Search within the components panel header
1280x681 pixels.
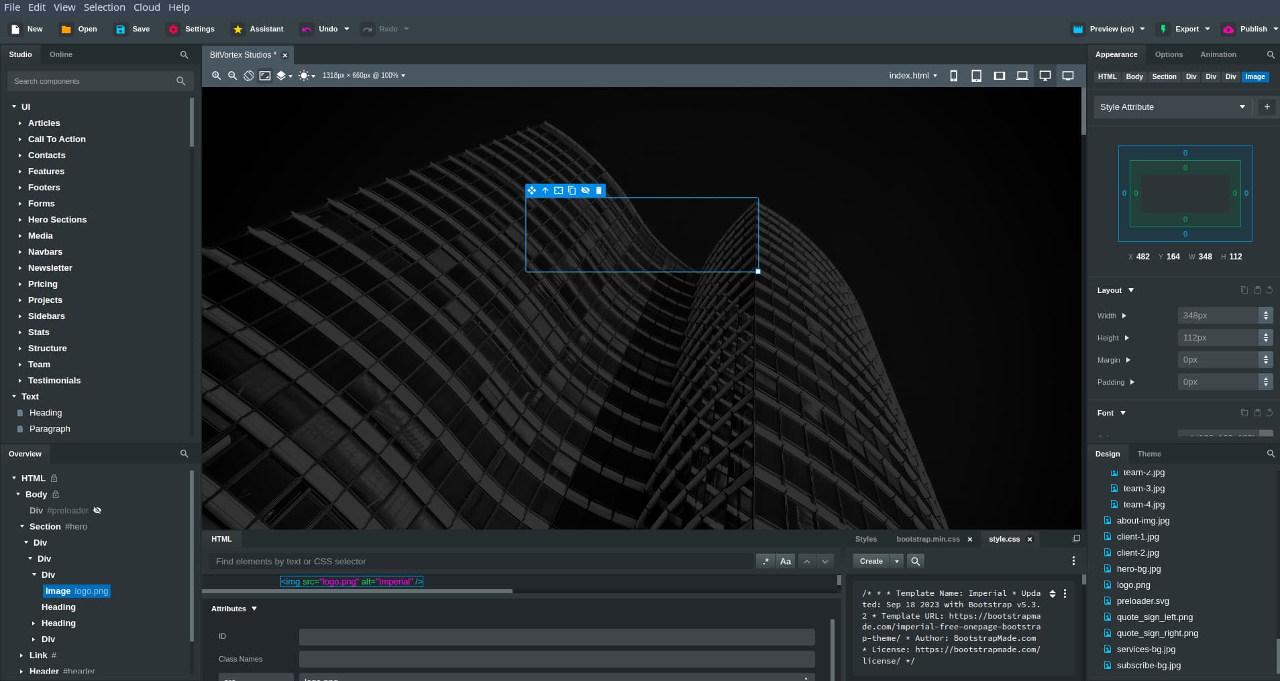coord(184,54)
